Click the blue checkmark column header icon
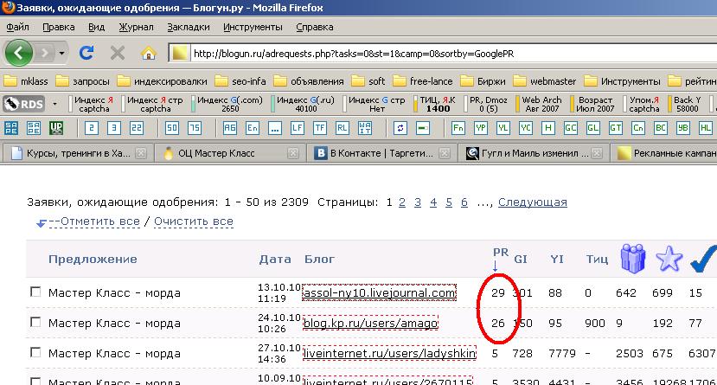The height and width of the screenshot is (385, 717). point(702,258)
